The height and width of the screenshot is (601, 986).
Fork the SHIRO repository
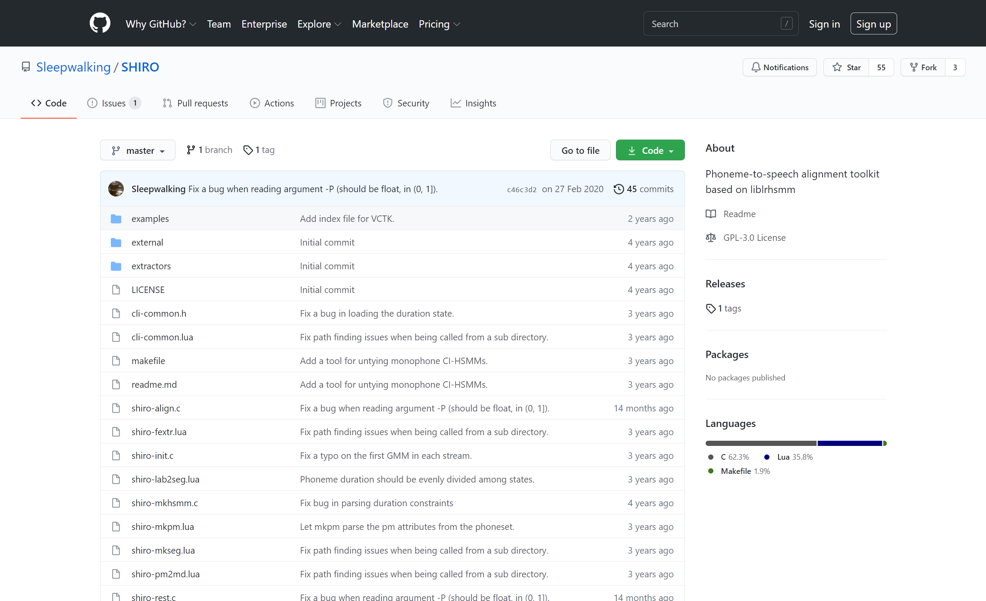923,67
